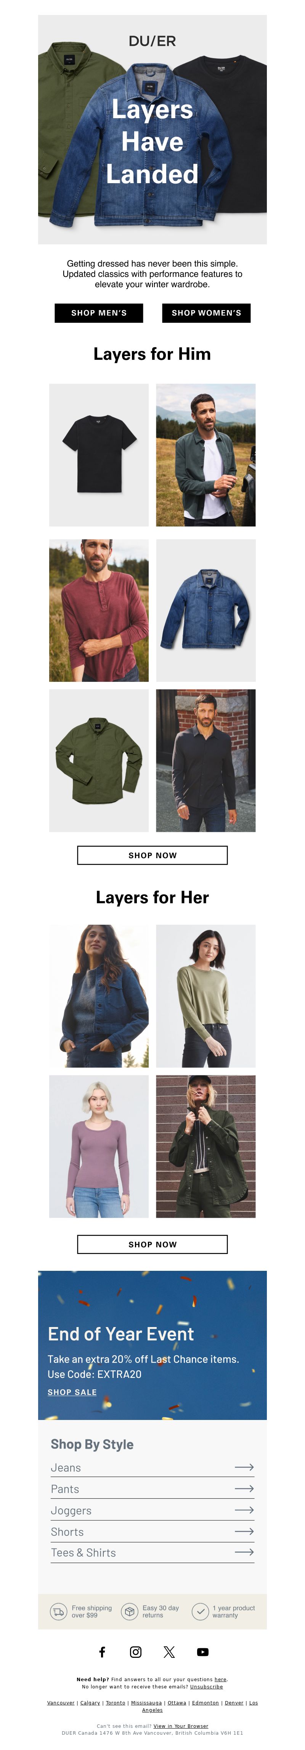The image size is (305, 1750).
Task: Select Pants in Shop By Style
Action: tap(152, 1488)
